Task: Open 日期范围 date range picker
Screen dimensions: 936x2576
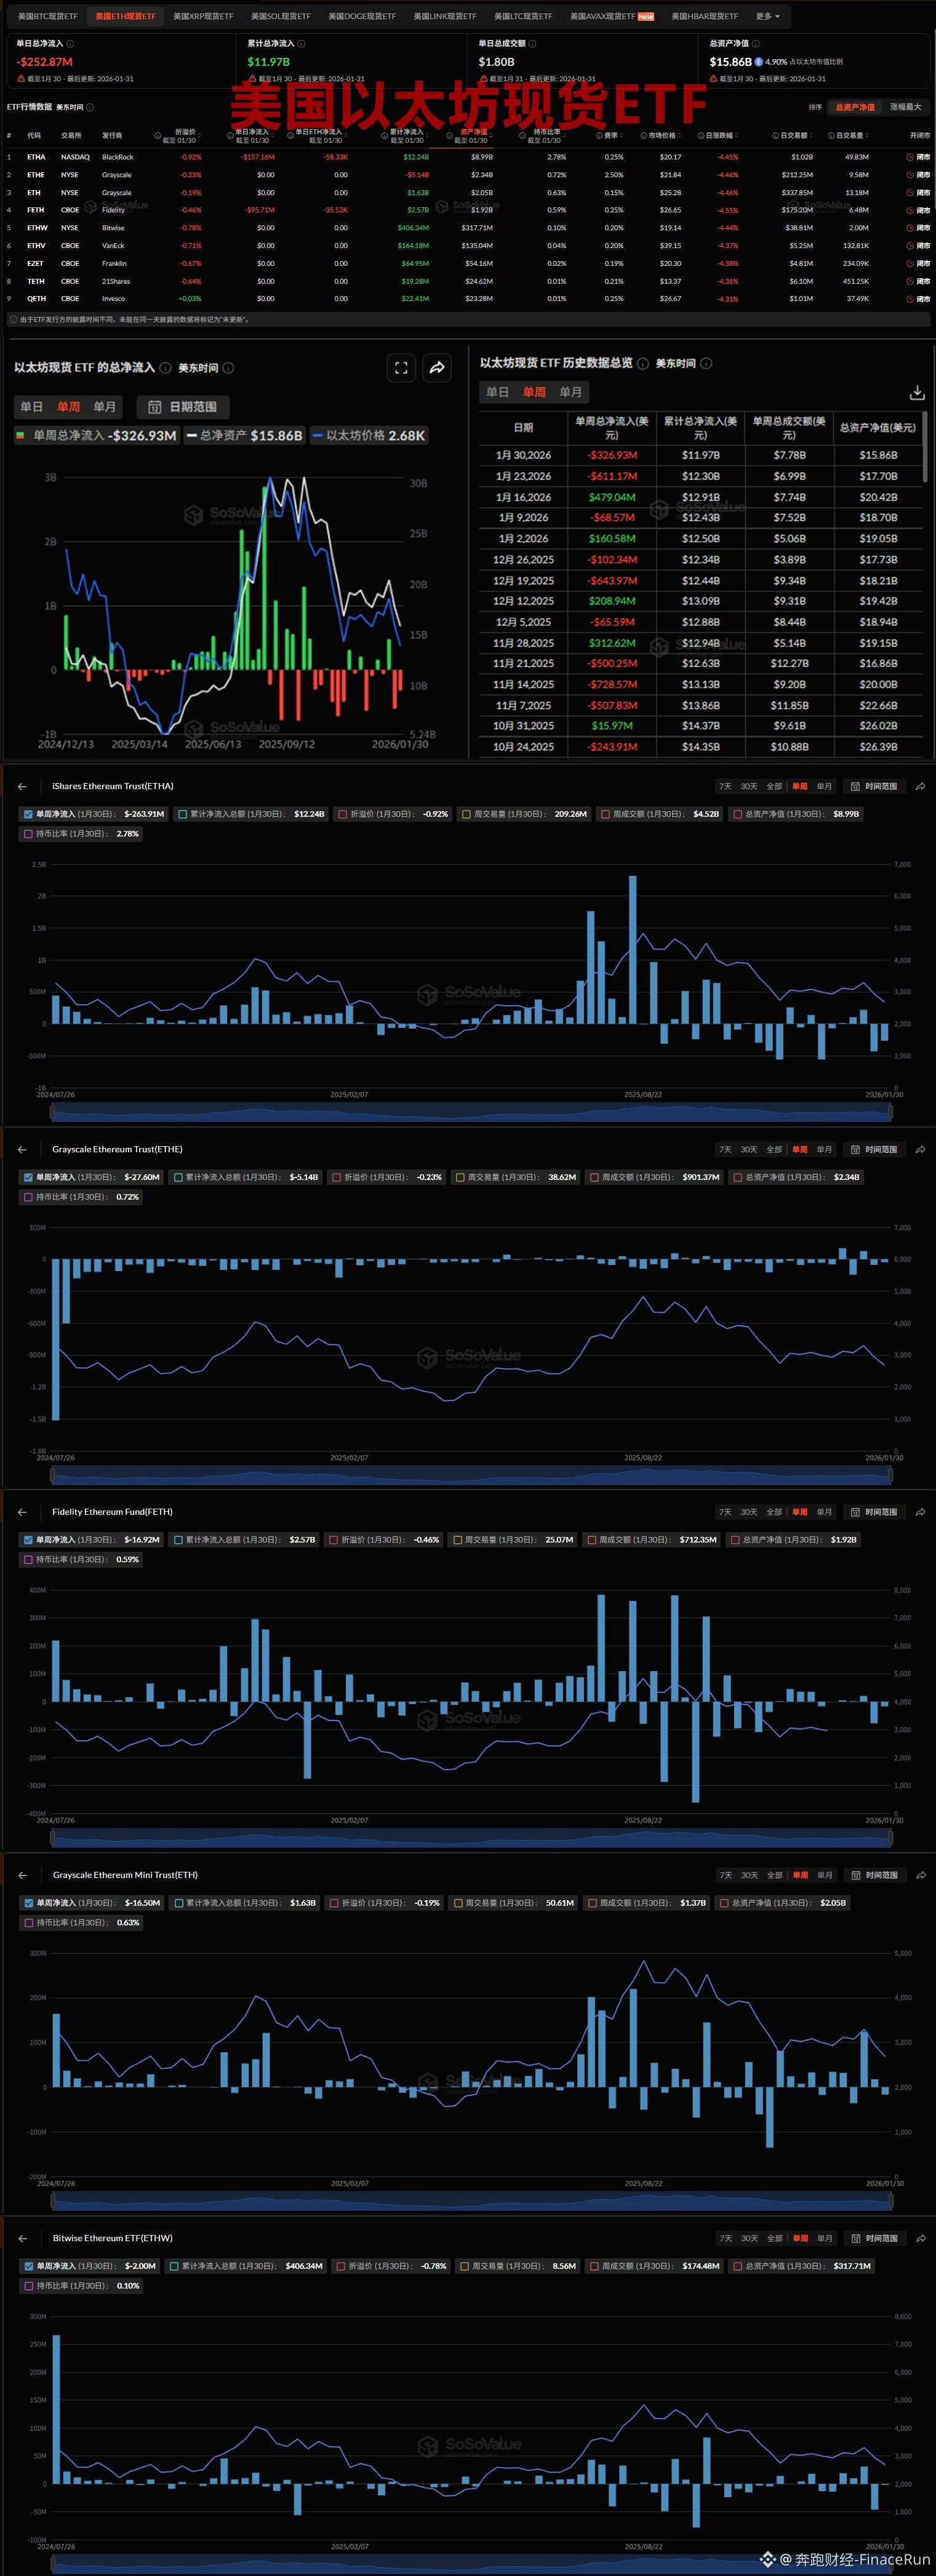Action: (183, 407)
